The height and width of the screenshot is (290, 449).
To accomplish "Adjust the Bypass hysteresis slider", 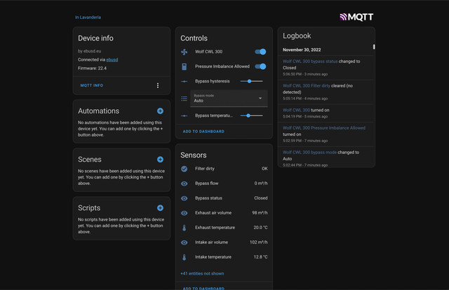I will pos(251,82).
